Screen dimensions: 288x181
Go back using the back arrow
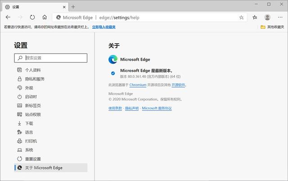coord(8,18)
